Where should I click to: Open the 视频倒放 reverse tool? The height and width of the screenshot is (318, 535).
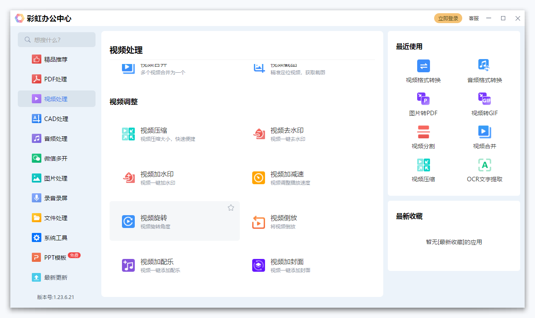click(x=305, y=221)
